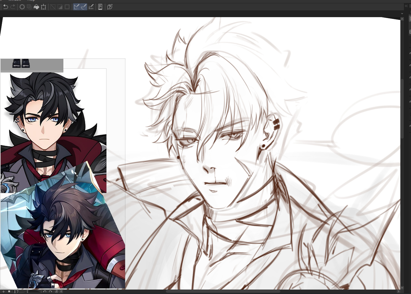Collapse the right panel dock with double chevron
The image size is (411, 294).
[x=406, y=6]
